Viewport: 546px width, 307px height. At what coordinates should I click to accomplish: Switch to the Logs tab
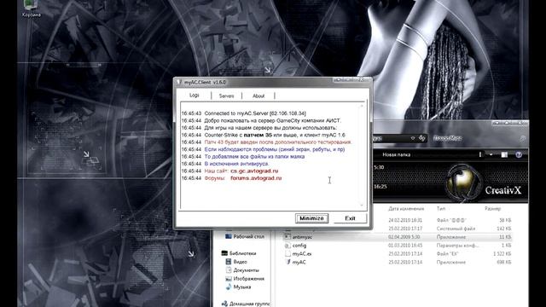point(194,96)
